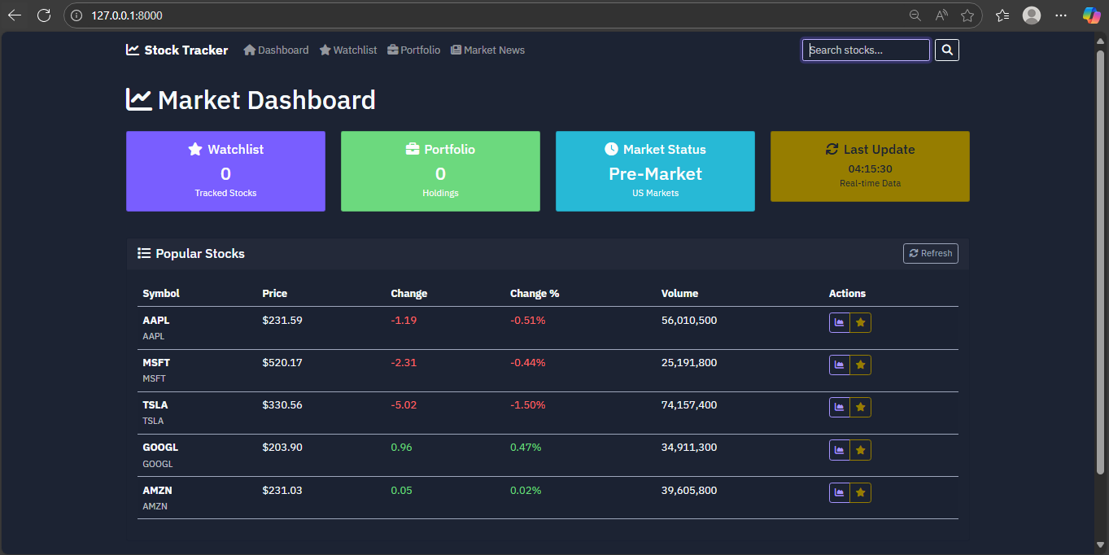Screen dimensions: 1109x555
Task: Click the search magnifier button
Action: [947, 50]
